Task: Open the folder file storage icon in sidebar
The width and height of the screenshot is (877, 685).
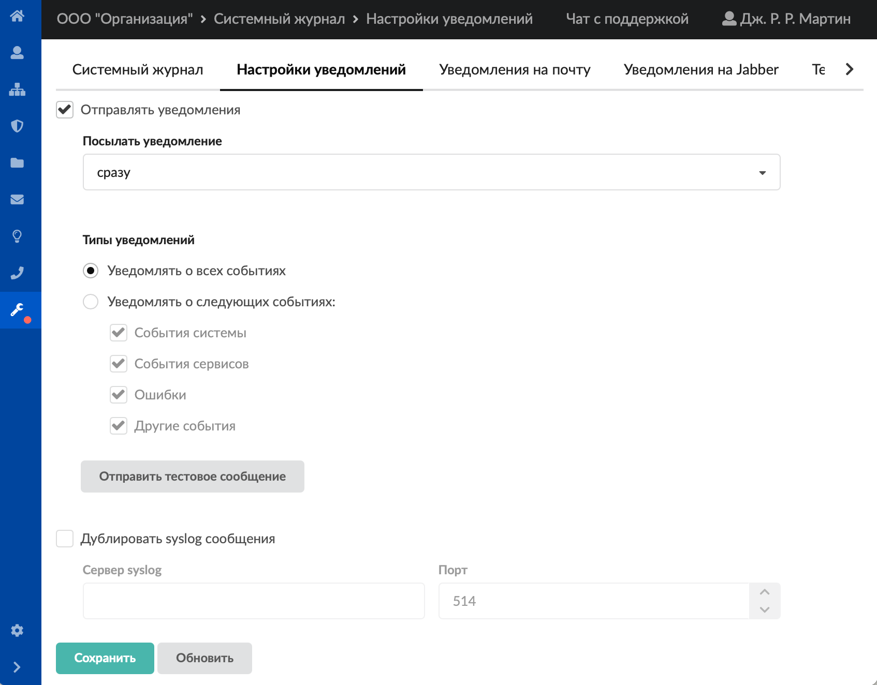Action: click(x=17, y=163)
